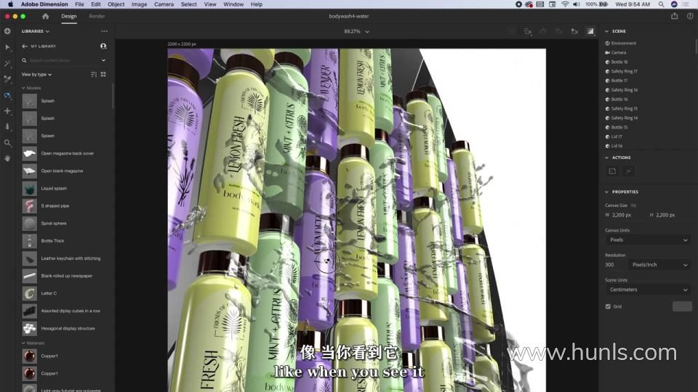Open the Scene Units Centimeters dropdown
698x392 pixels.
coord(648,290)
